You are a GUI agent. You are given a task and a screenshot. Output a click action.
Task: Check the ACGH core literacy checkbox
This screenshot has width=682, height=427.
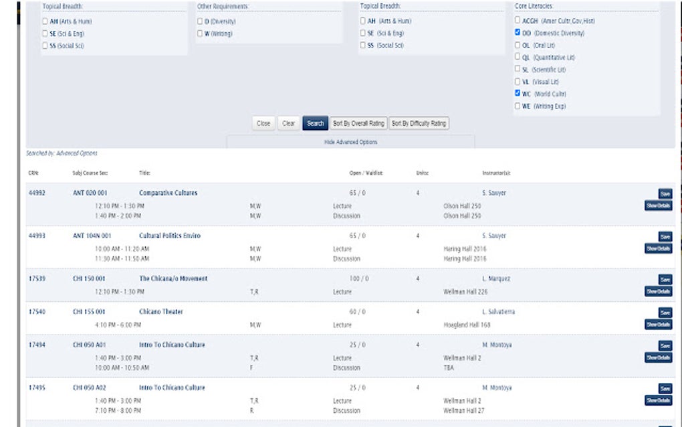click(517, 20)
